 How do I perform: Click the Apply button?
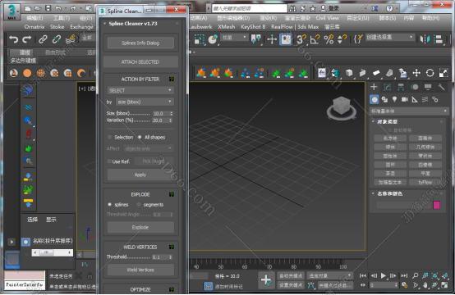click(140, 175)
